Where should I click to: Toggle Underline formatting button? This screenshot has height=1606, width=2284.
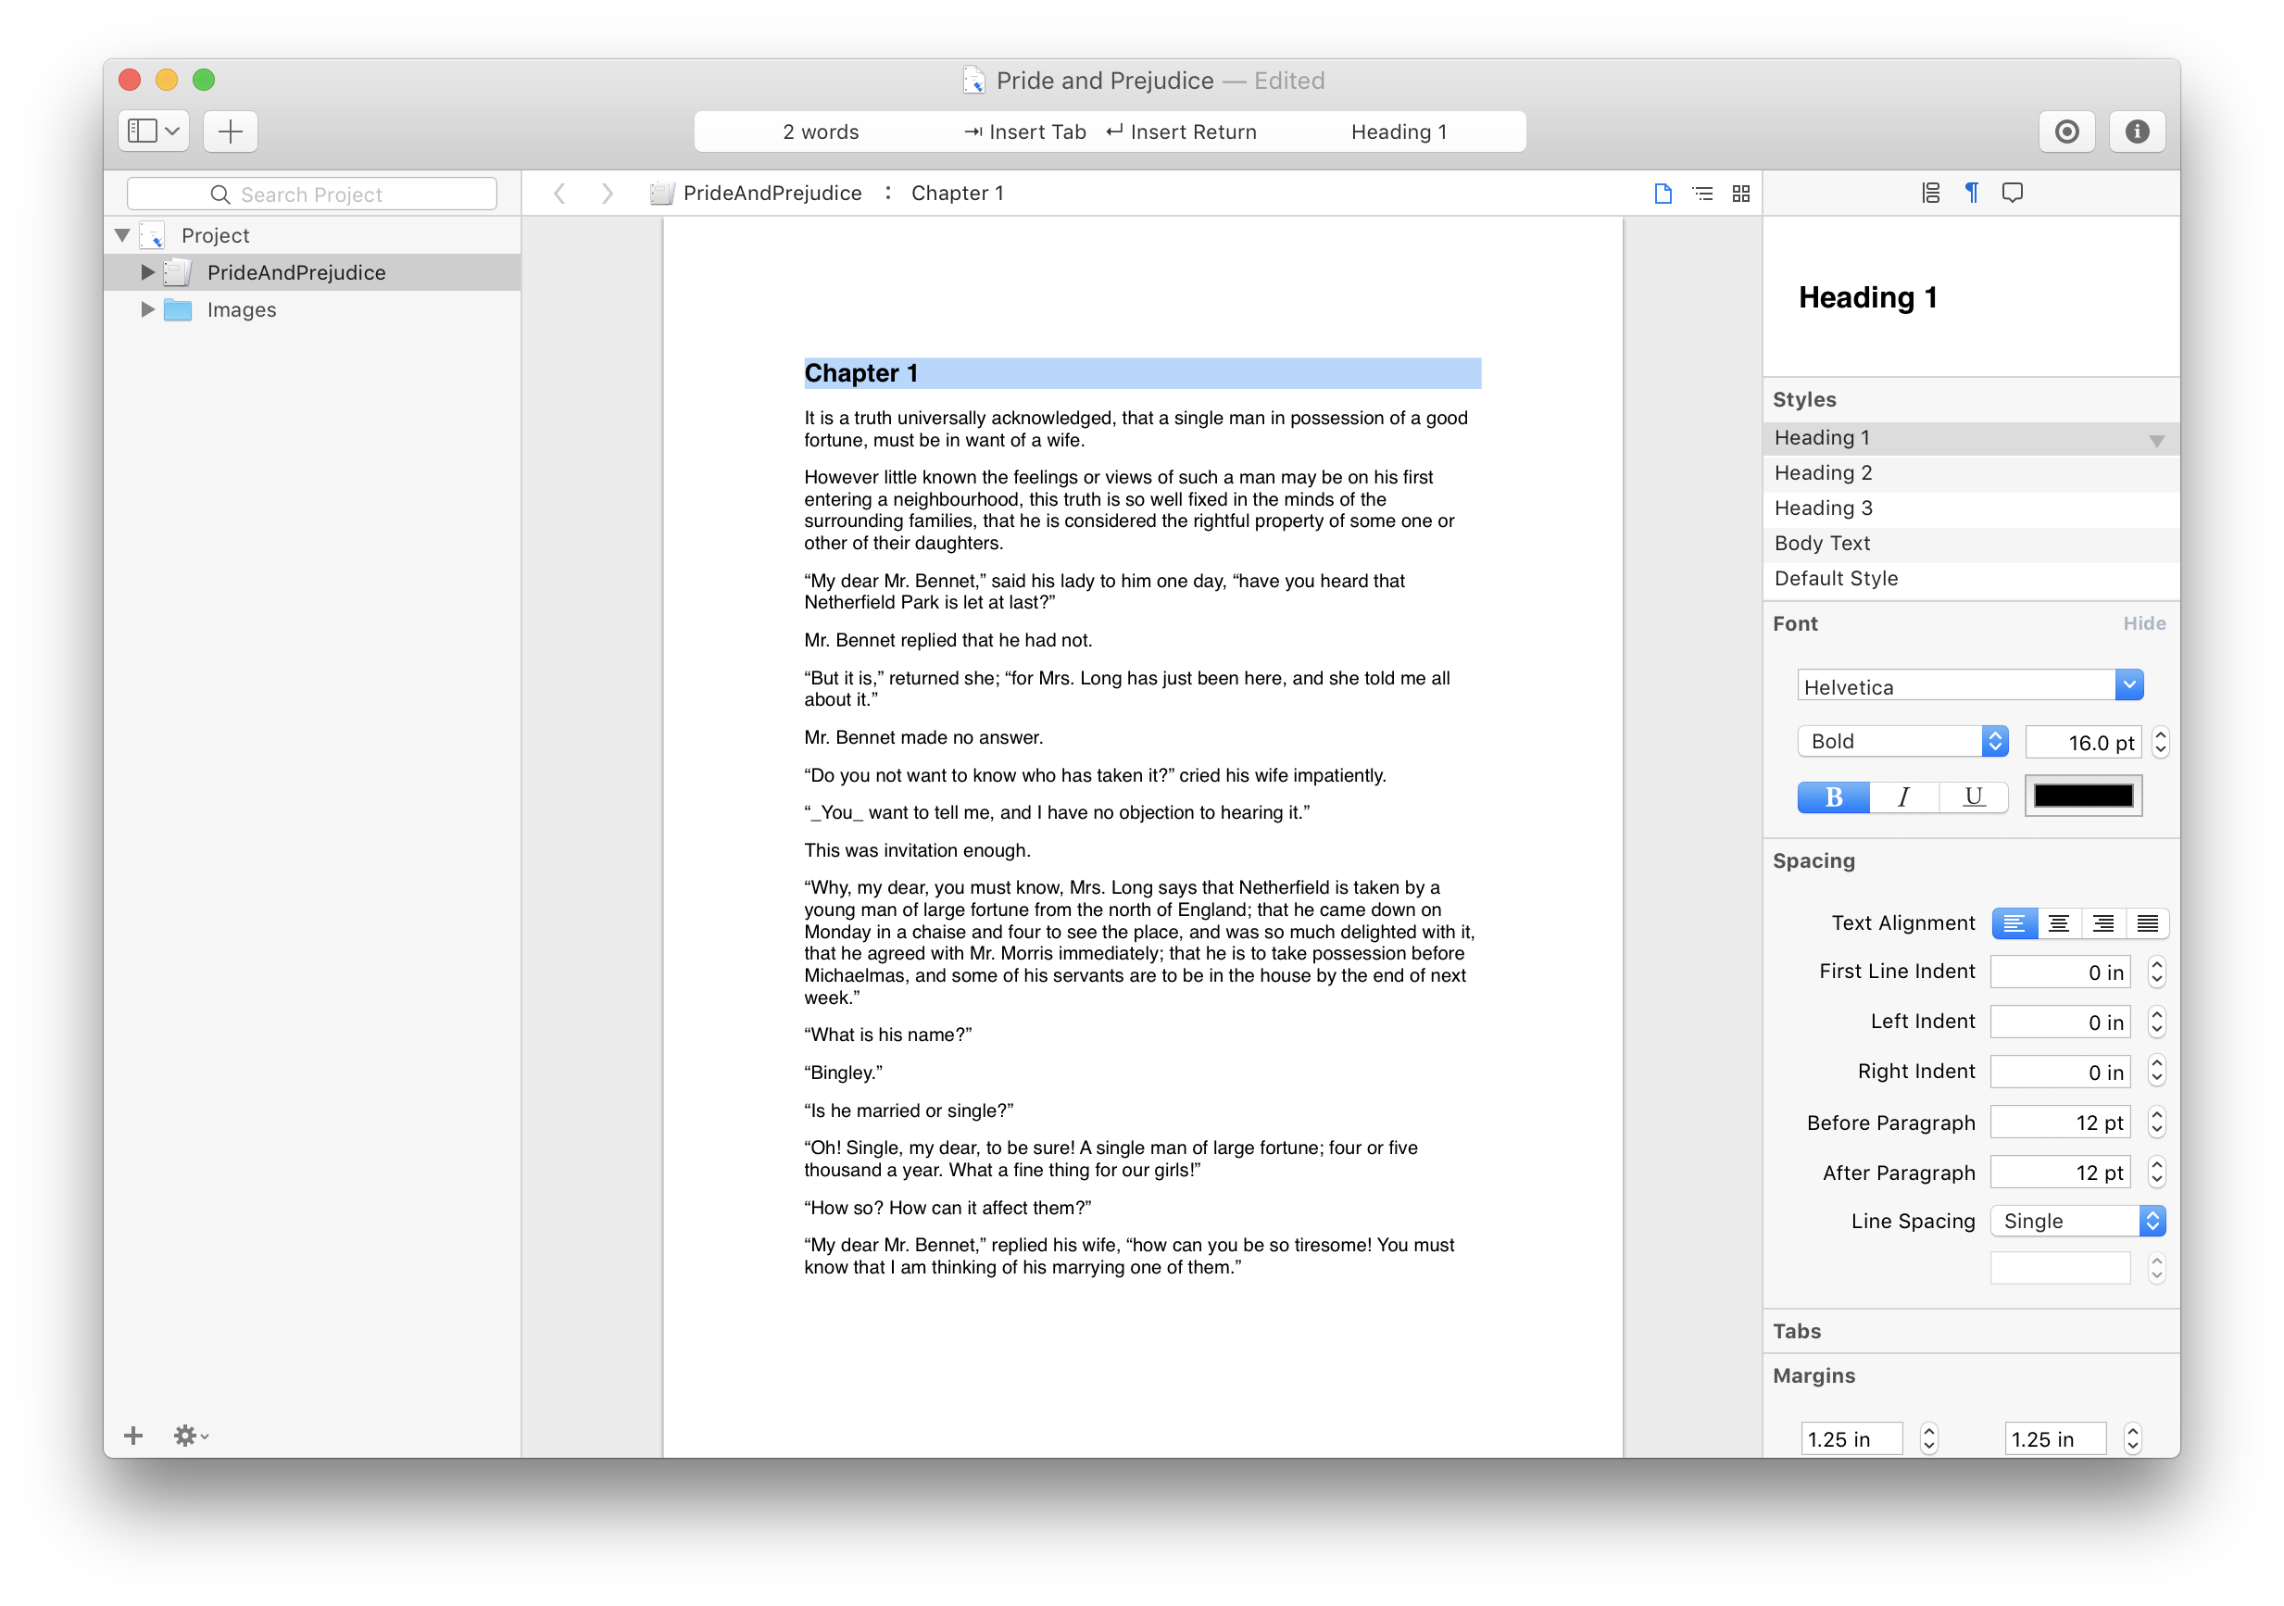coord(1973,797)
